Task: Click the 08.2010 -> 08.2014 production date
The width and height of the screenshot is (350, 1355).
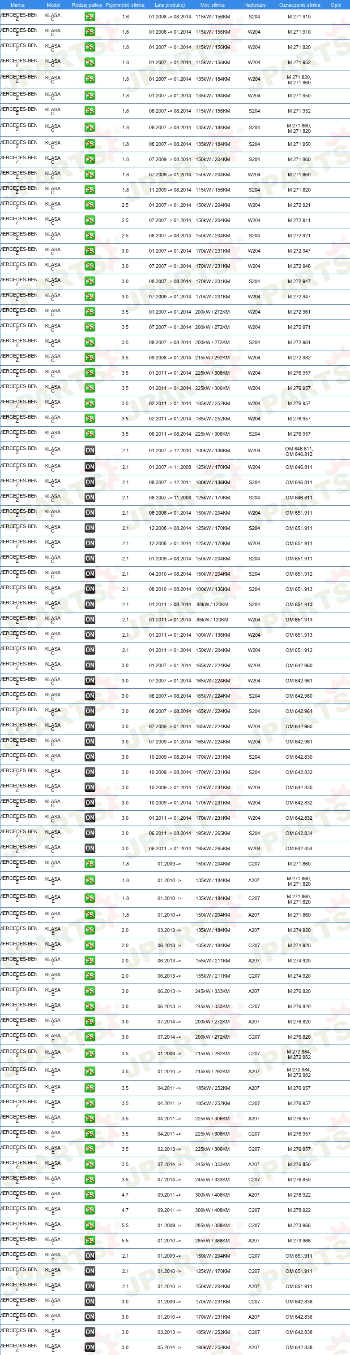Action: [170, 589]
